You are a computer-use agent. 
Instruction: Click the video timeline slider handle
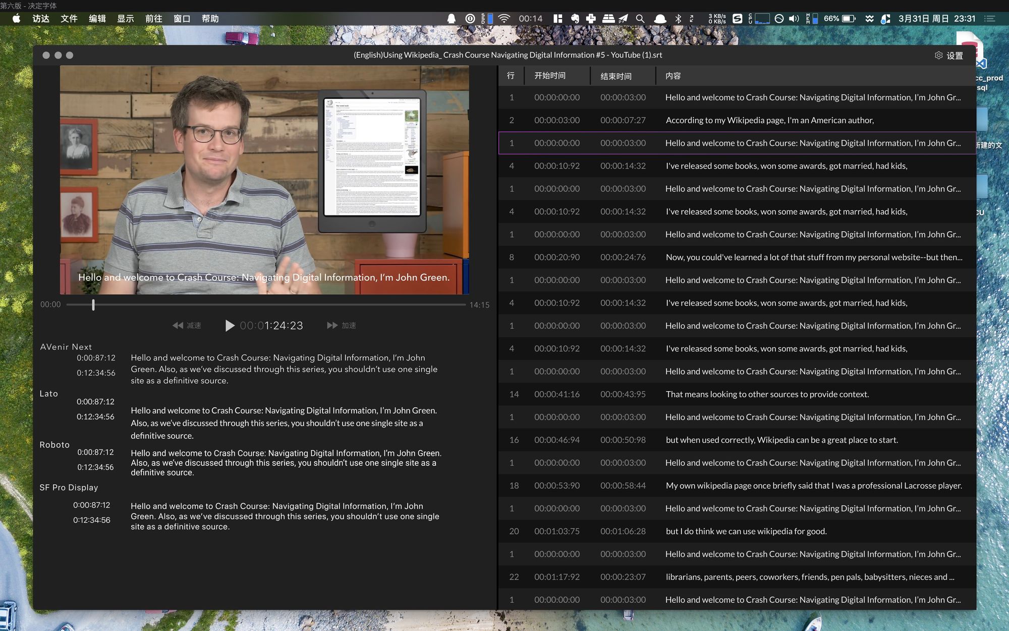pyautogui.click(x=93, y=304)
